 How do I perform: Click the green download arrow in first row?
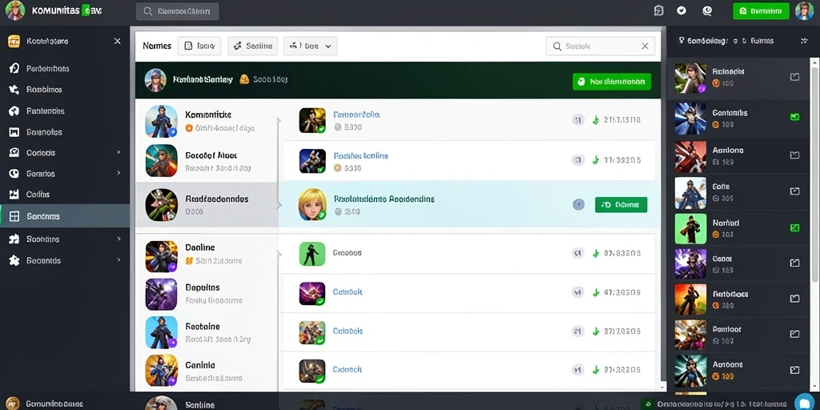pos(595,120)
